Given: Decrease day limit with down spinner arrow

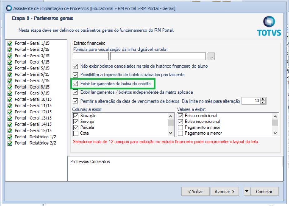Looking at the screenshot, I should point(263,102).
